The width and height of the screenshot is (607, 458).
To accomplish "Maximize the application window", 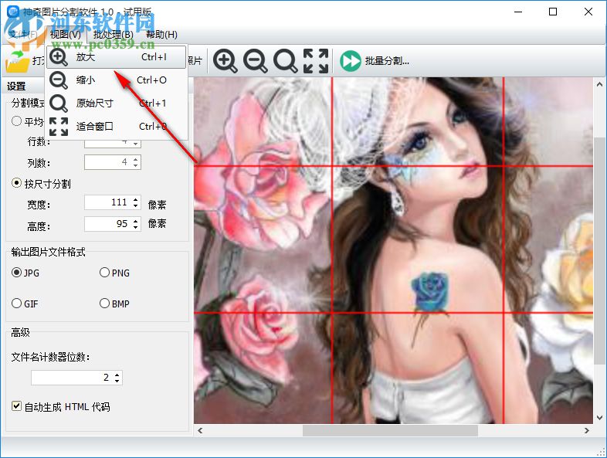I will point(553,12).
